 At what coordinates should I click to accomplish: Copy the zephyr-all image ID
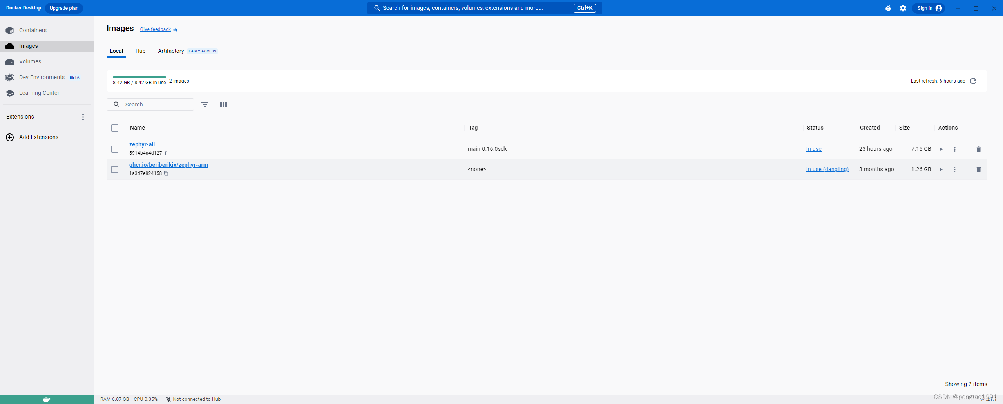coord(166,153)
